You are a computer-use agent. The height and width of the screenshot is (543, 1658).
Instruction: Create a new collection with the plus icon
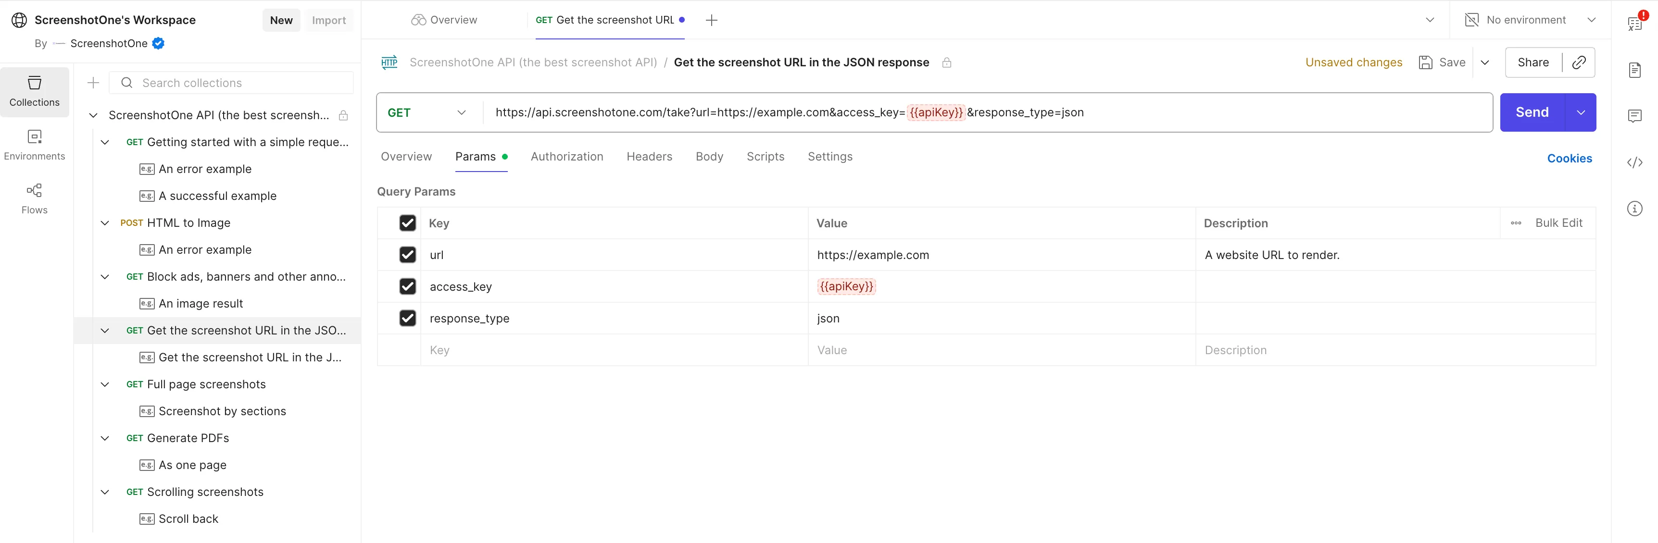pos(93,82)
